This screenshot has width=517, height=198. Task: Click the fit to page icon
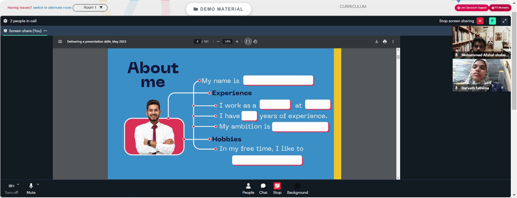pos(248,41)
